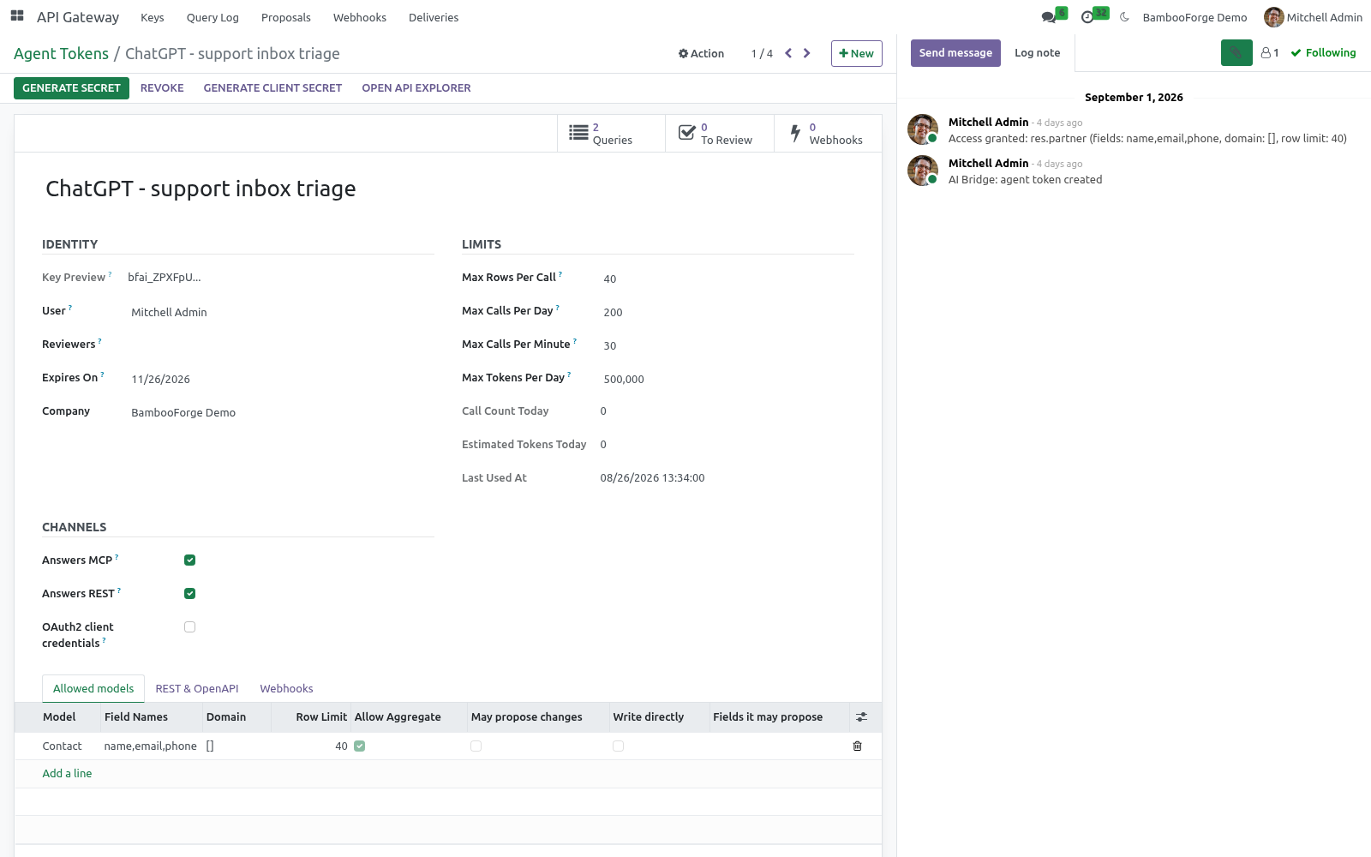
Task: Click the Send message button
Action: click(955, 53)
